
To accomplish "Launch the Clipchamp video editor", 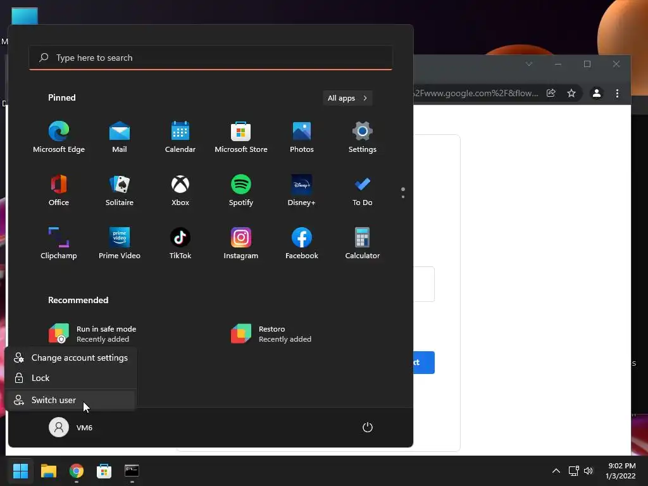I will 59,244.
